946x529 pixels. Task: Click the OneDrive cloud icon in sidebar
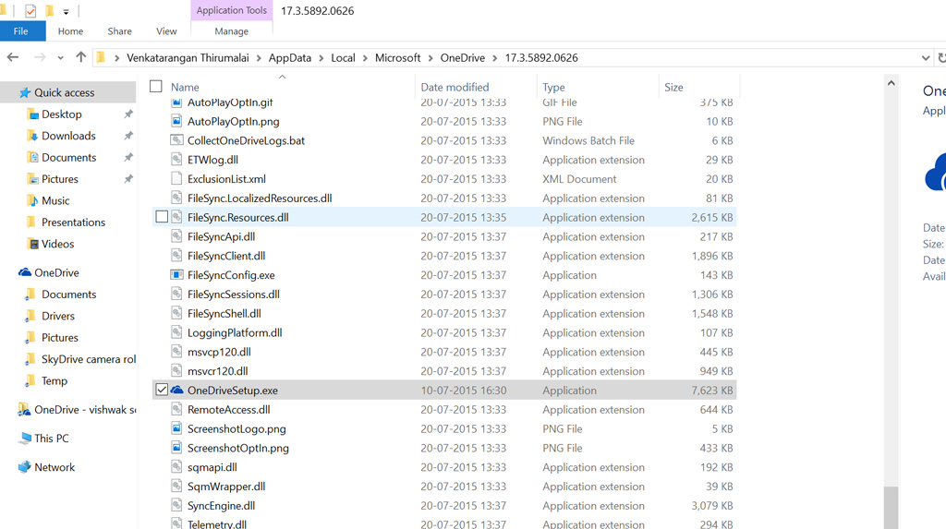(x=25, y=272)
